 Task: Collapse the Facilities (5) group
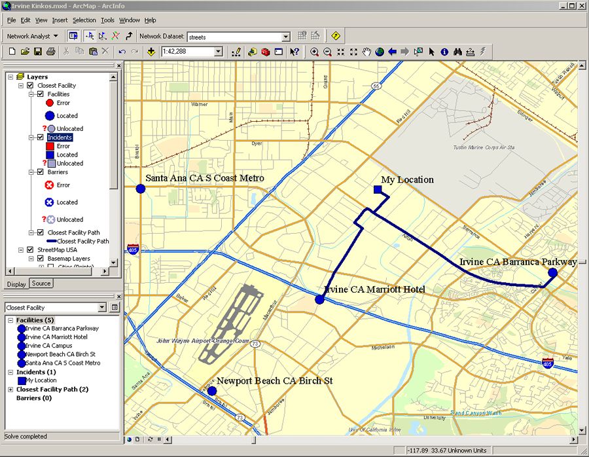10,320
